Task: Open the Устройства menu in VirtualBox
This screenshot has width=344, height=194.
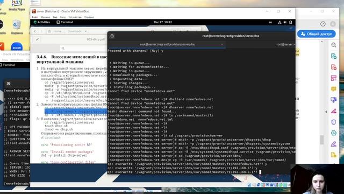Action: (75, 17)
